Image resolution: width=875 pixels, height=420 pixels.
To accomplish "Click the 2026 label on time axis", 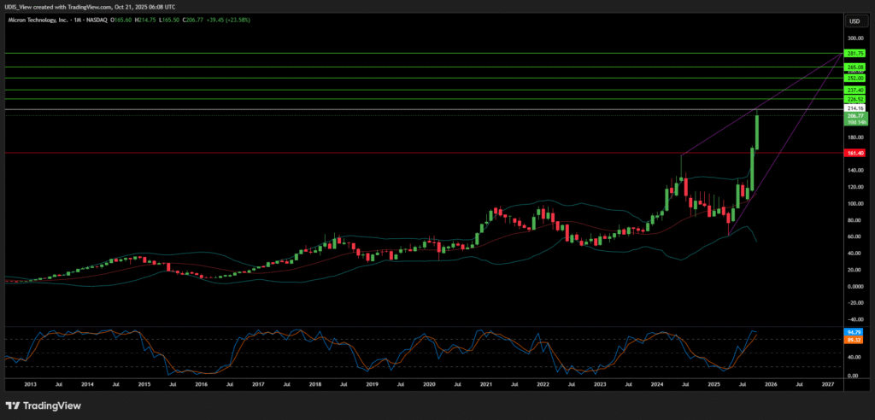I will point(770,386).
